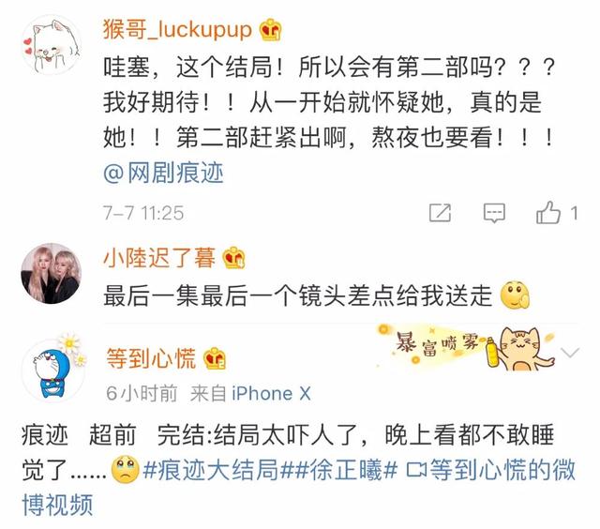The height and width of the screenshot is (529, 600).
Task: Click the like count number 1
Action: click(x=574, y=213)
